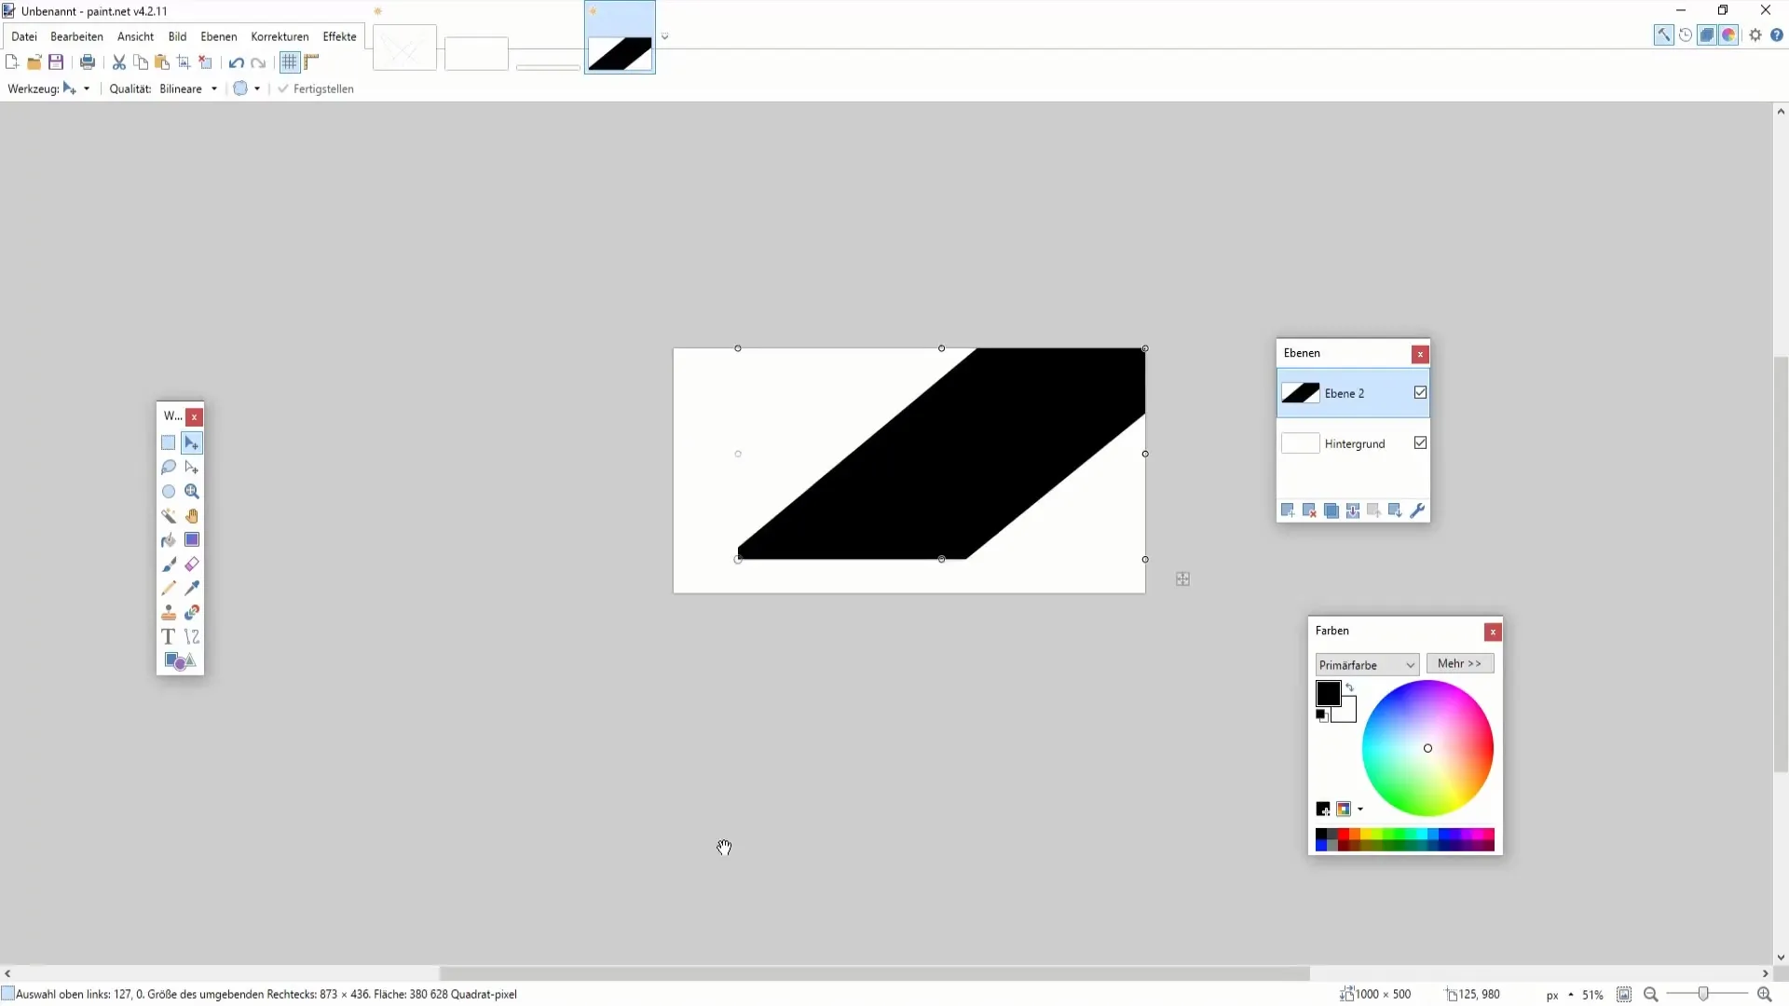Select the Clone Stamp tool
Viewport: 1789px width, 1006px height.
(x=169, y=613)
